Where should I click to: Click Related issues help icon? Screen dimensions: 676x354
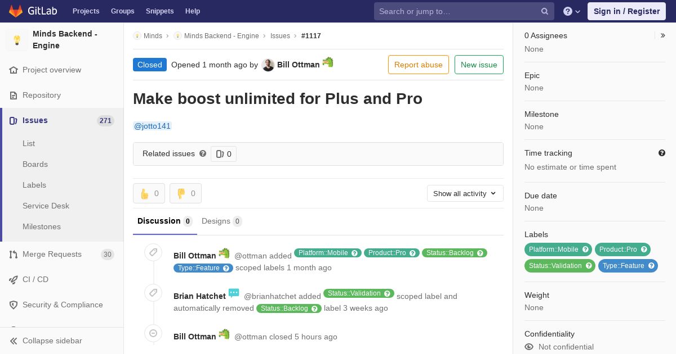coord(203,153)
